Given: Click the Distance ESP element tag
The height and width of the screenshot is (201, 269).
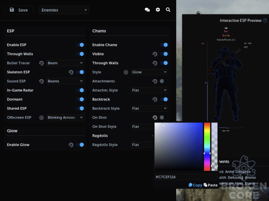Looking at the screenshot, I should coord(243,172).
